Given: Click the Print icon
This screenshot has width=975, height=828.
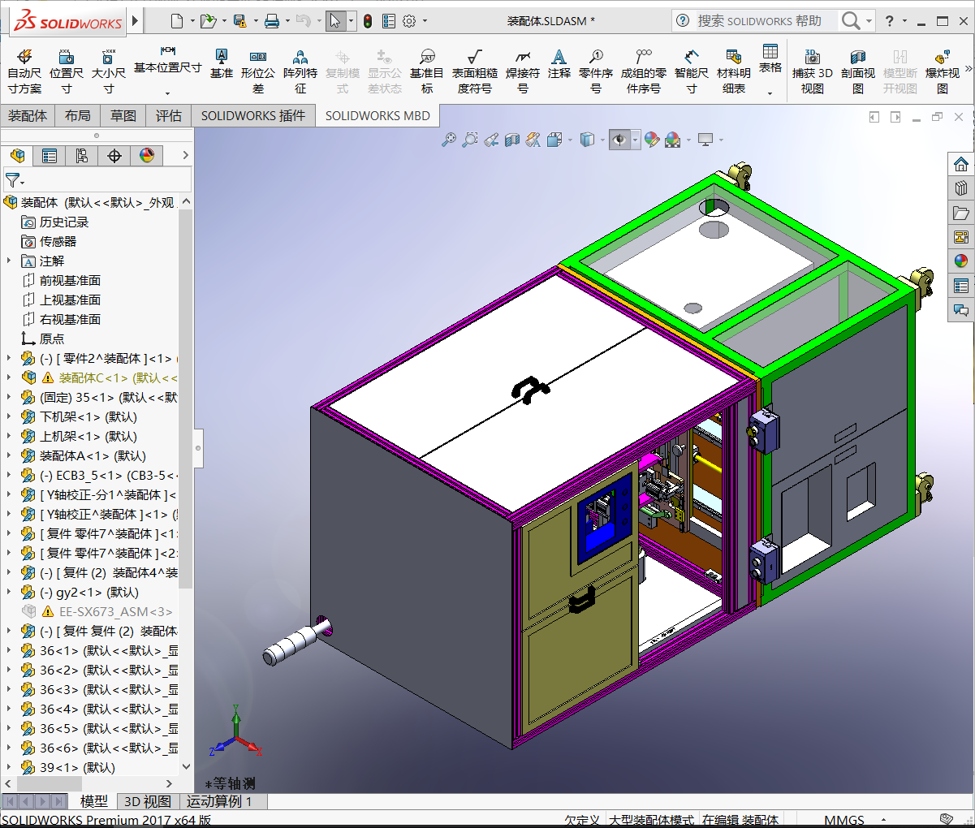Looking at the screenshot, I should coord(272,21).
